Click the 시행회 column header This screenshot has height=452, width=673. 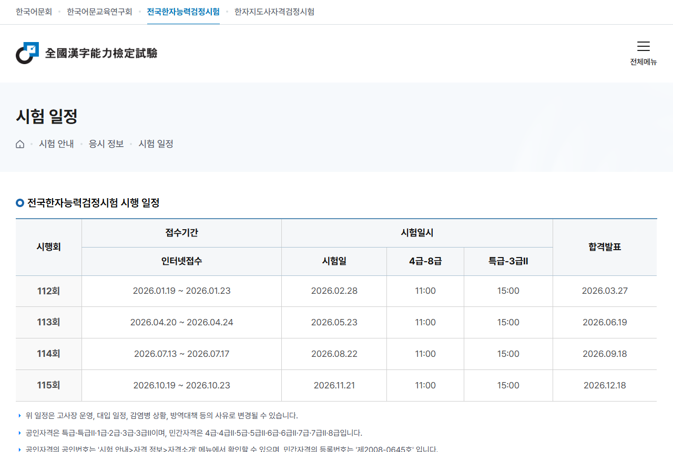coord(49,247)
